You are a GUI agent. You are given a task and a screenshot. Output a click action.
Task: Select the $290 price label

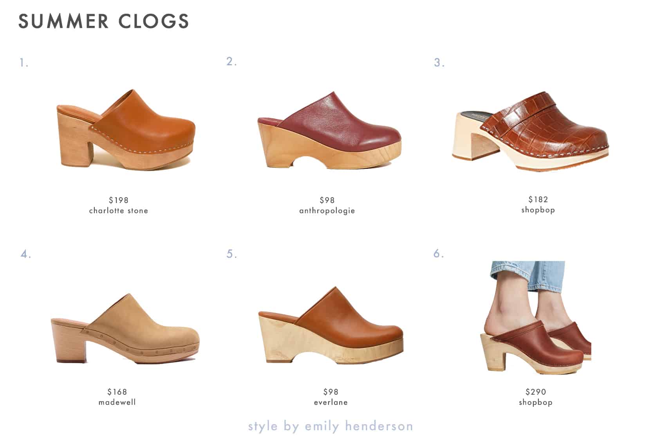(536, 392)
